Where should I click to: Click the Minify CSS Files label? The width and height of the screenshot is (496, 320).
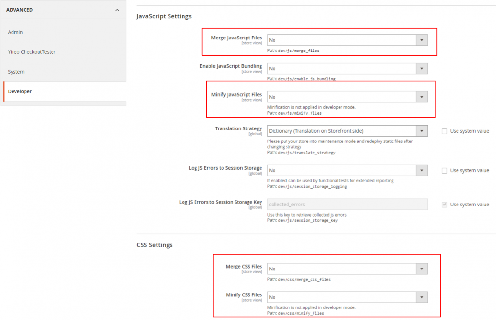pos(244,295)
